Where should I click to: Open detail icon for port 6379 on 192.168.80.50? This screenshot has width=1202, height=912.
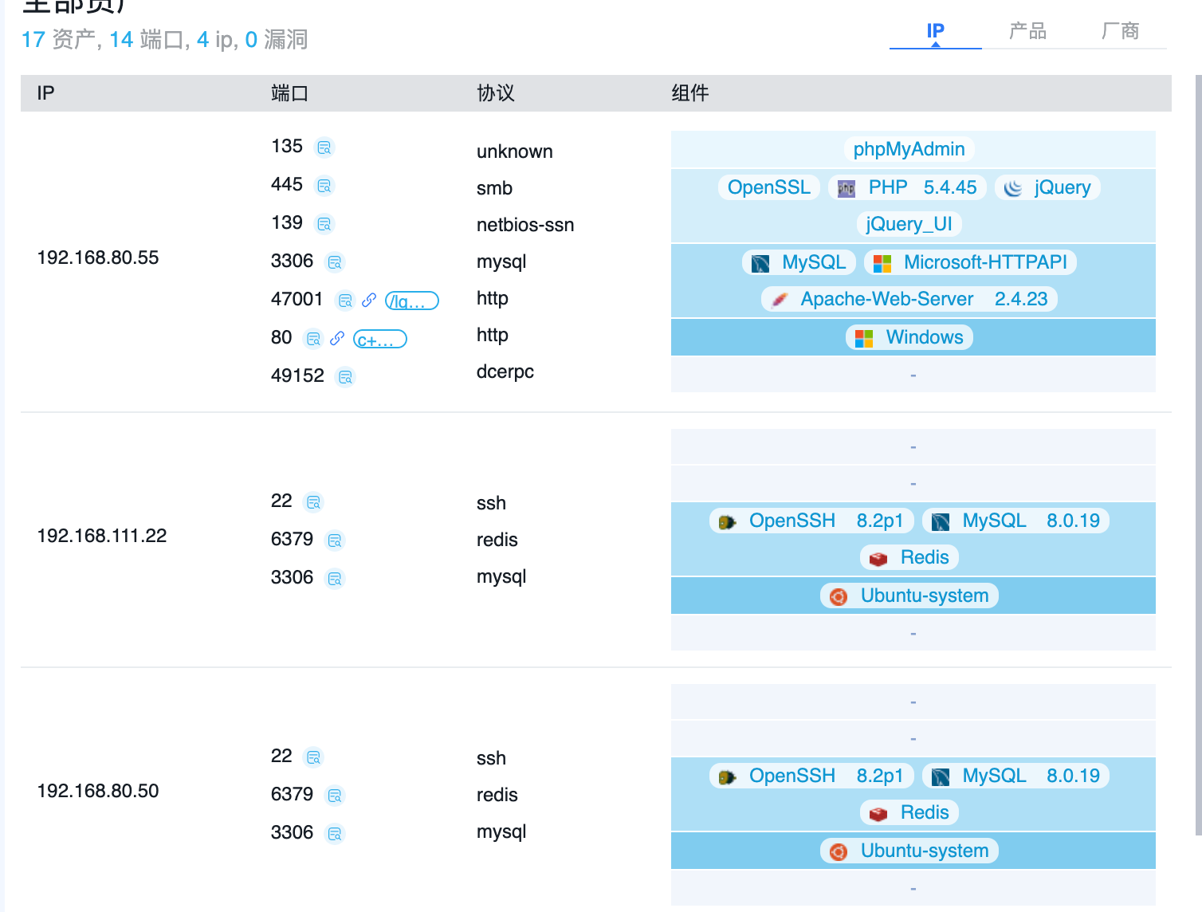tap(335, 796)
